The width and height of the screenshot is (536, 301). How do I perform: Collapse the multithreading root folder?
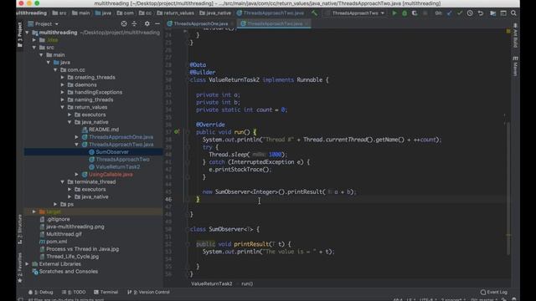coord(28,33)
